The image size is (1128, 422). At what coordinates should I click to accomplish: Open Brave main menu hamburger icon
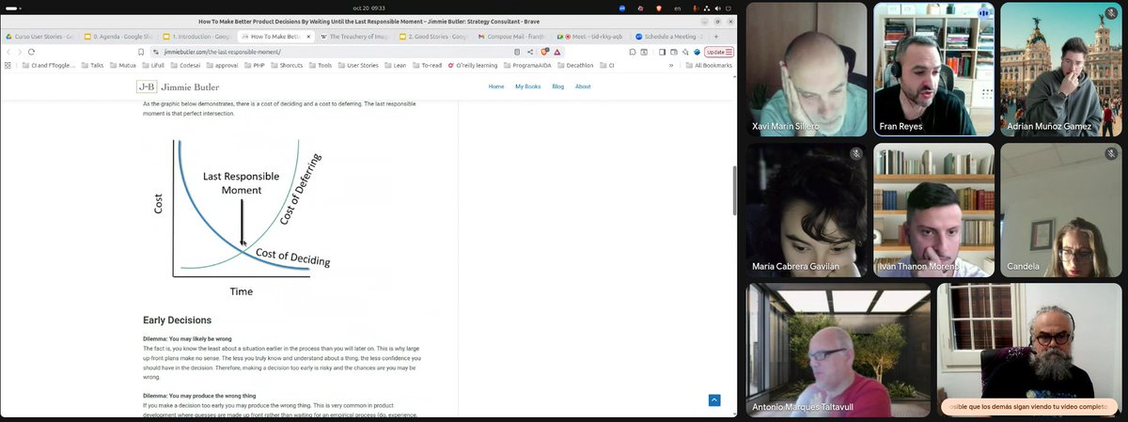728,52
